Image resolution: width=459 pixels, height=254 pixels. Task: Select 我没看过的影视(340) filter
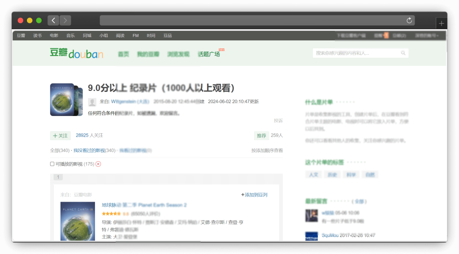[x=94, y=151]
